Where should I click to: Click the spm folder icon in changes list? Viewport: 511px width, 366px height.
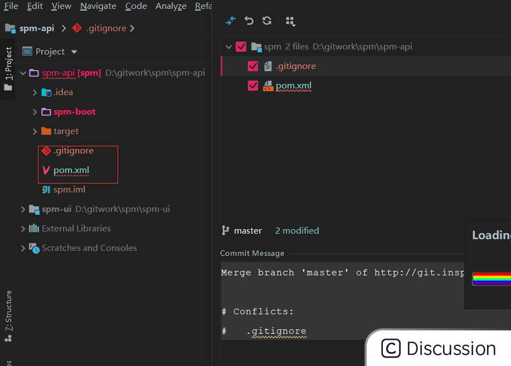pyautogui.click(x=256, y=47)
